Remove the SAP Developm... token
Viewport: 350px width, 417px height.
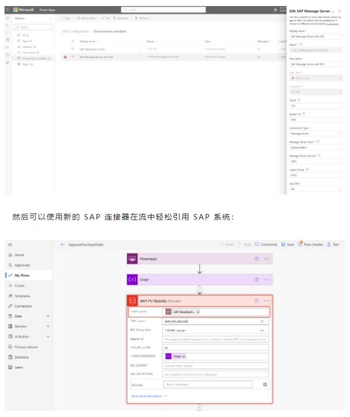[198, 312]
